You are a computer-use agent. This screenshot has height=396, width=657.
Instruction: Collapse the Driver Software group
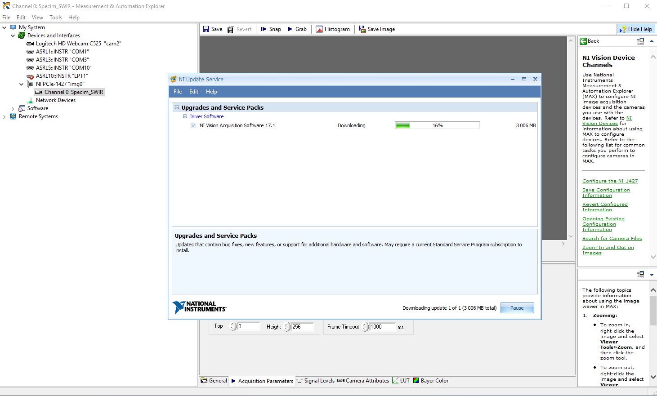(185, 116)
